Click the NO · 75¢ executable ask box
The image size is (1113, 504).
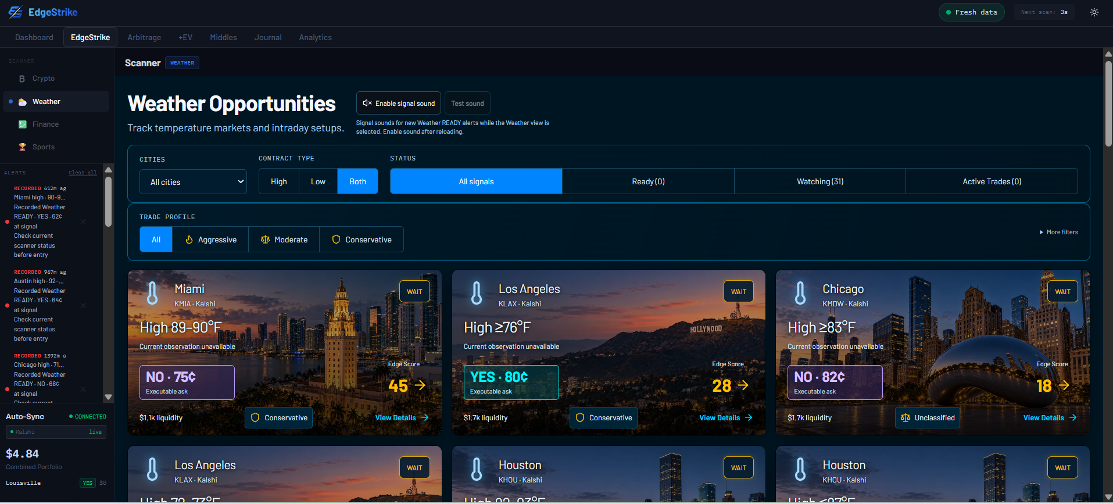coord(187,383)
